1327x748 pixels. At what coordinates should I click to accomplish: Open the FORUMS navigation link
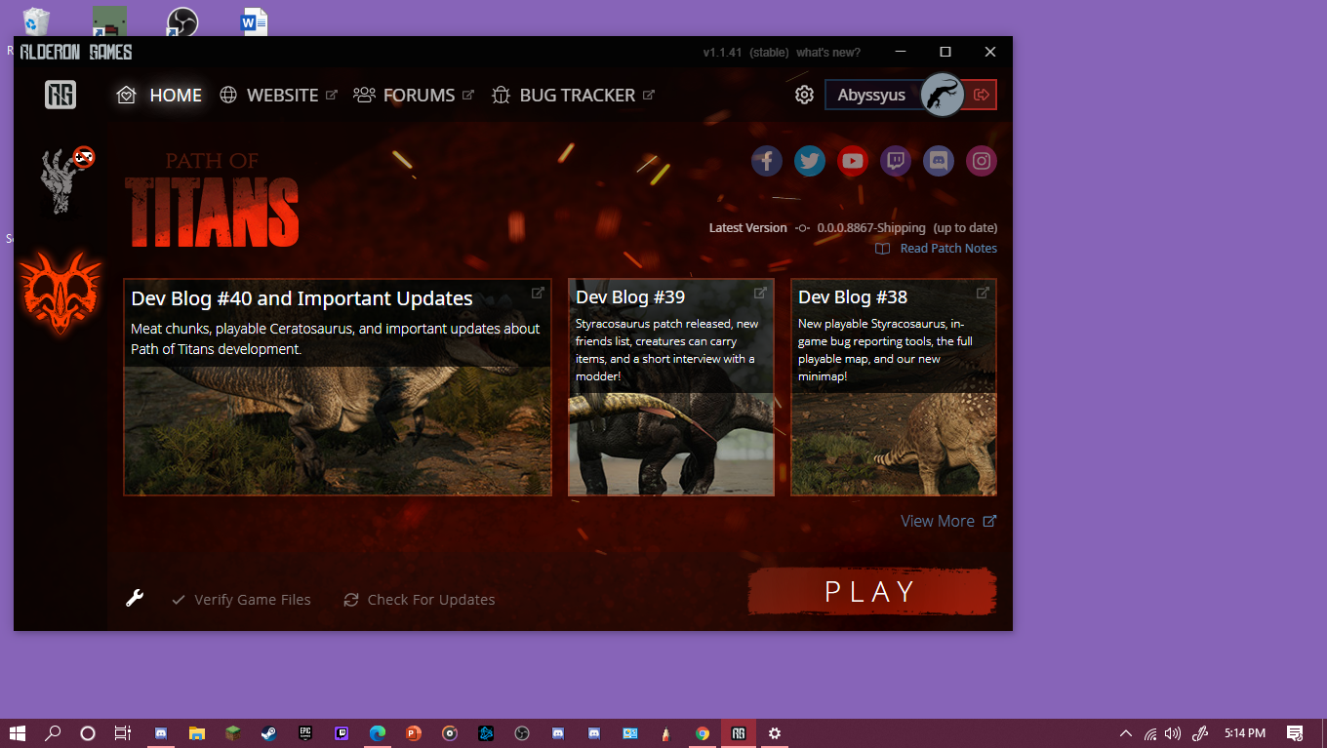tap(414, 95)
